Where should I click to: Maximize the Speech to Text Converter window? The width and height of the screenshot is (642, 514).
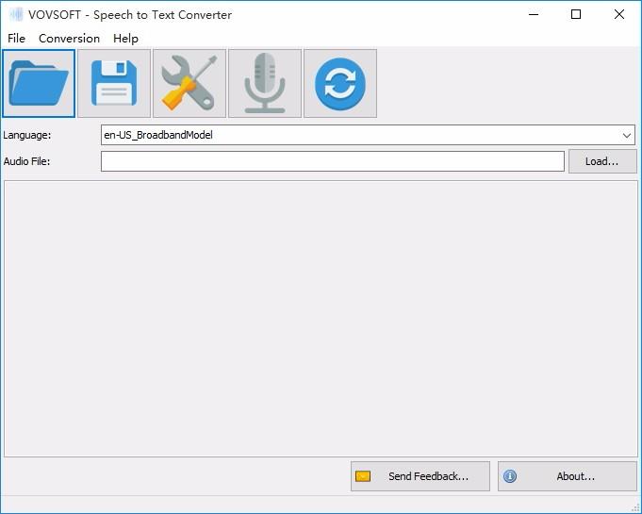(x=576, y=15)
